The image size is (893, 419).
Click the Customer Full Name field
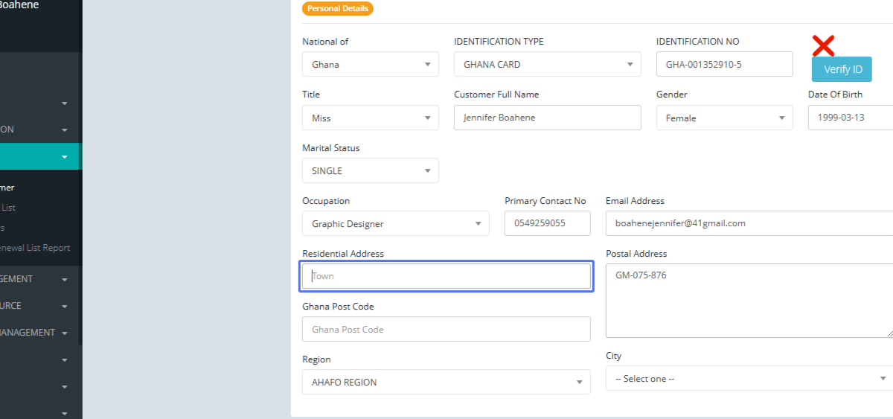click(547, 118)
